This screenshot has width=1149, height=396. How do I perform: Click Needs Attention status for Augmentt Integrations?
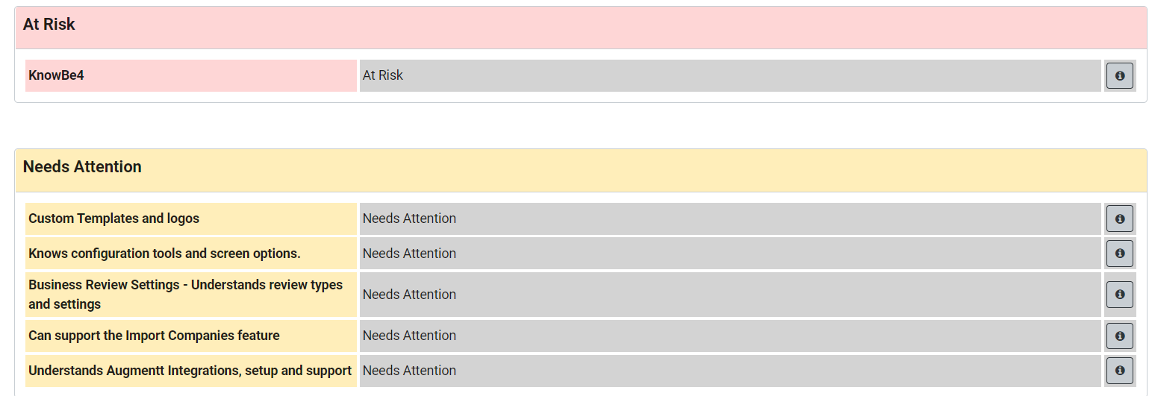pos(730,371)
